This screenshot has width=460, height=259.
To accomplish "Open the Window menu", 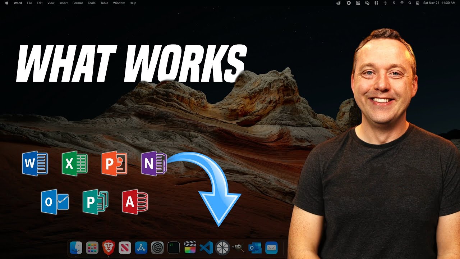I will (x=119, y=3).
